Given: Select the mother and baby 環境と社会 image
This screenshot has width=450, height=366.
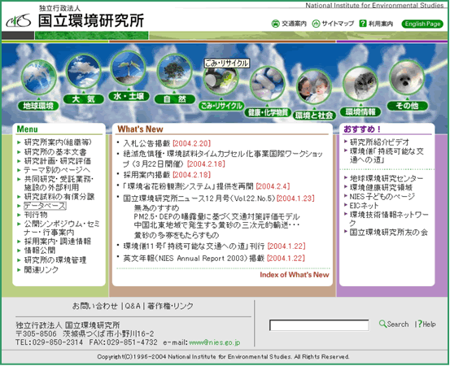Looking at the screenshot, I should point(314,87).
